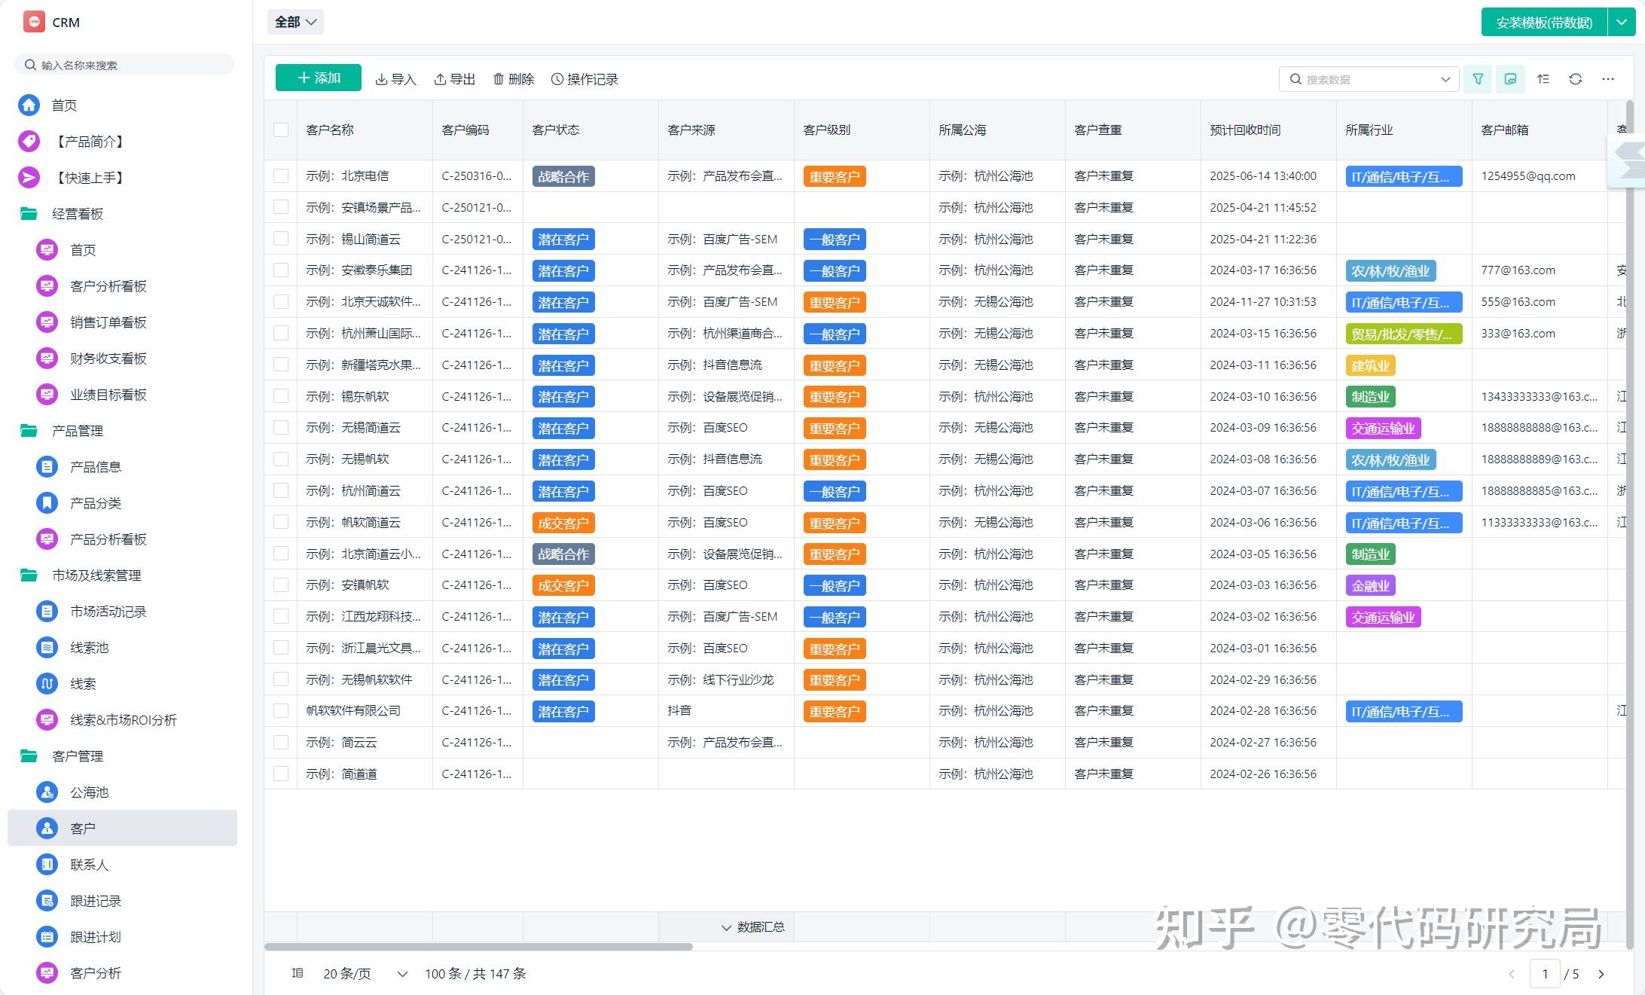This screenshot has height=995, width=1645.
Task: Open 首页 from the sidebar
Action: (x=63, y=105)
